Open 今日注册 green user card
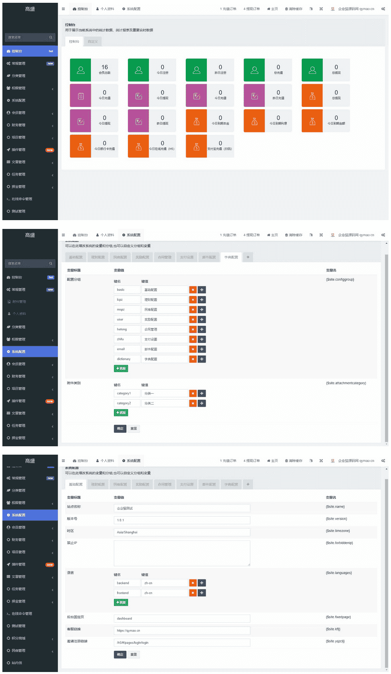The image size is (391, 674). click(x=152, y=70)
